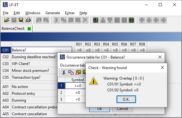Click rule column header R04

point(106,44)
